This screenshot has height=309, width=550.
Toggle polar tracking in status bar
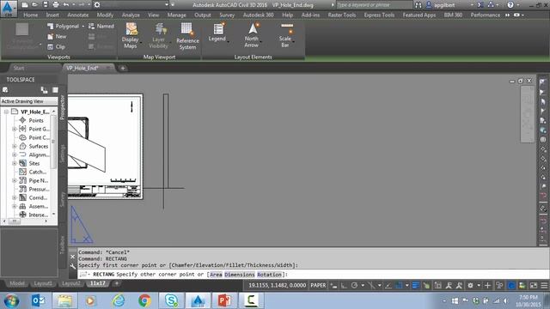click(354, 286)
